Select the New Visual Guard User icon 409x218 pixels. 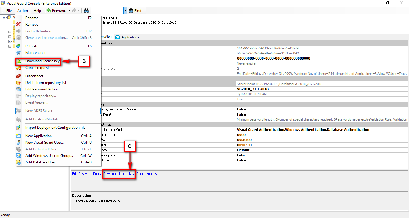[x=19, y=142]
